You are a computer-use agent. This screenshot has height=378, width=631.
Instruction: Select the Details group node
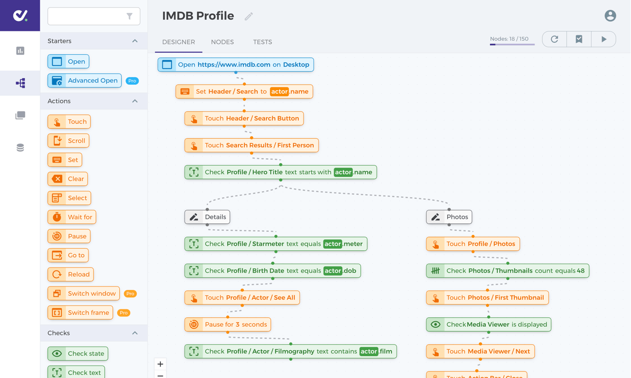point(207,217)
